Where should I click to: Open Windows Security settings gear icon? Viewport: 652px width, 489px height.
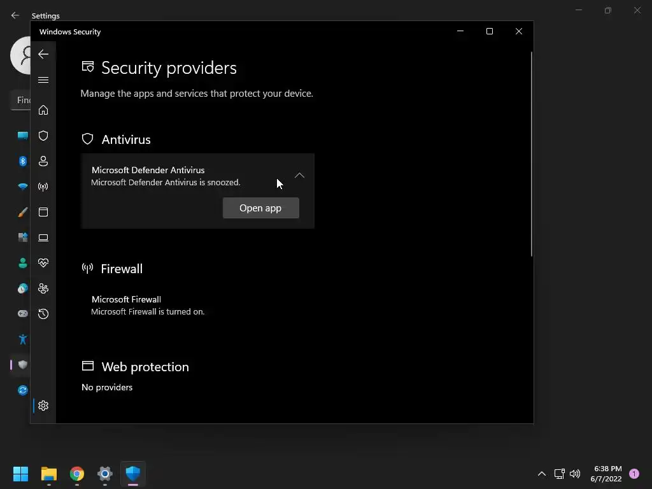click(43, 406)
